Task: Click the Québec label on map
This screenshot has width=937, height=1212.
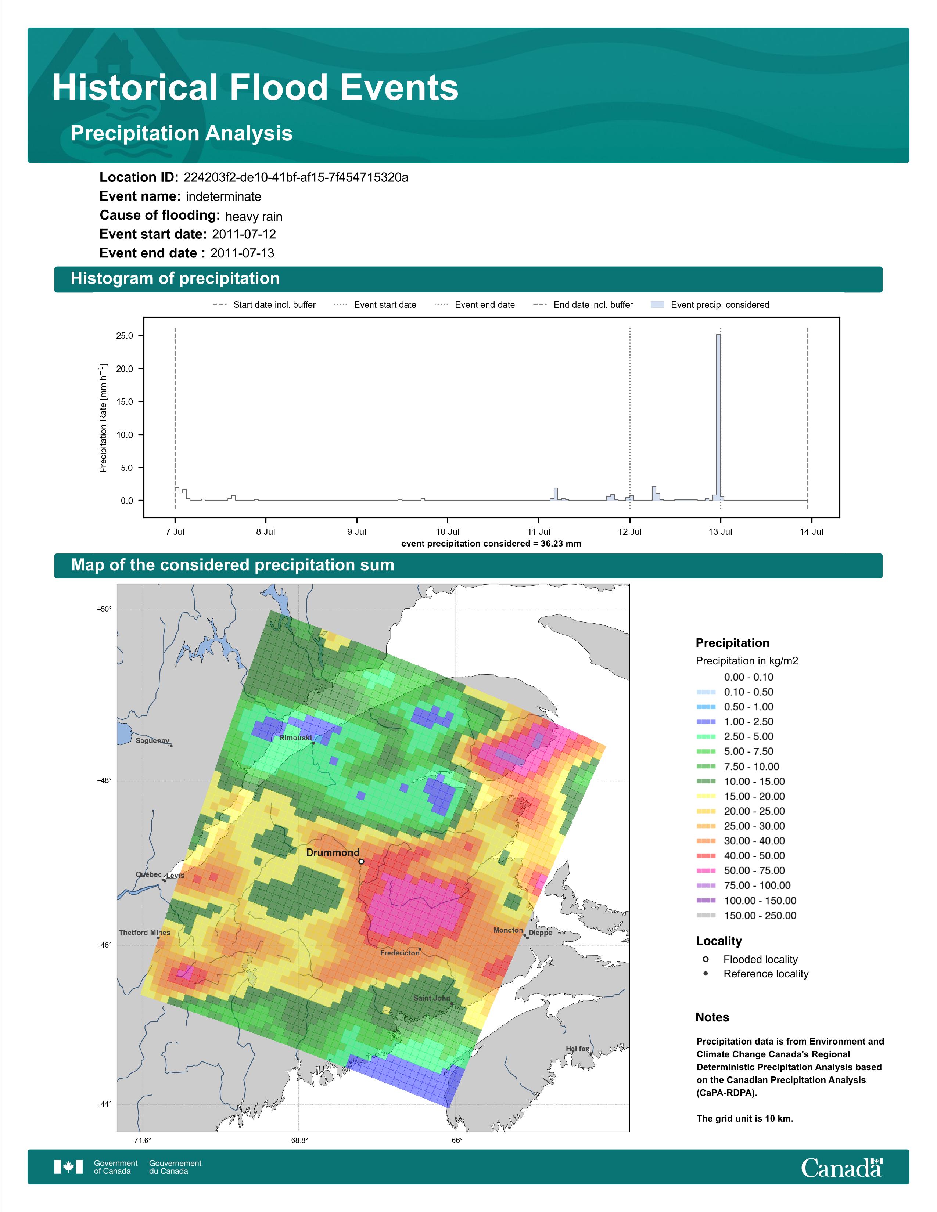Action: pos(148,874)
